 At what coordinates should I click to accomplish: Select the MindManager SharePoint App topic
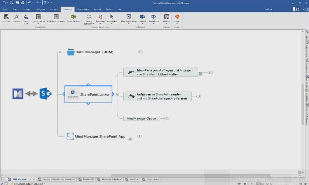click(x=100, y=136)
